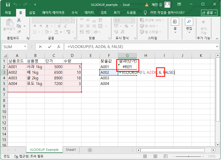
Task: Switch to Normal view in status bar
Action: (145, 156)
